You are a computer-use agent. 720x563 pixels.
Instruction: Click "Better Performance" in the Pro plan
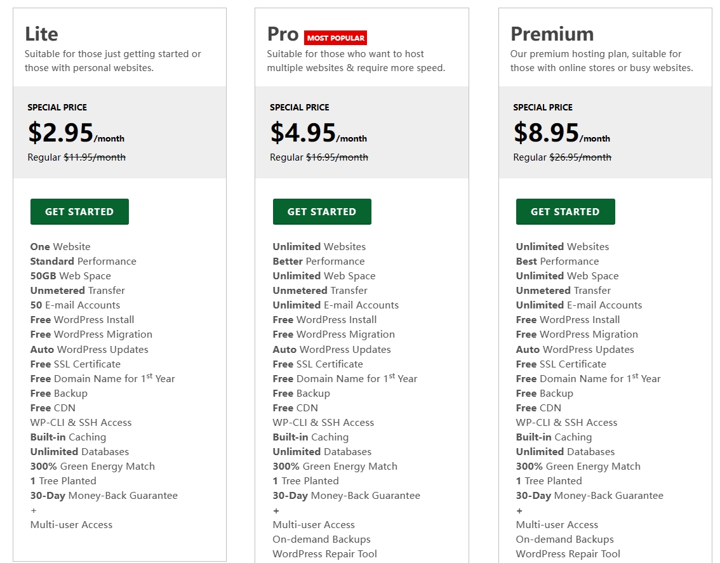(319, 262)
